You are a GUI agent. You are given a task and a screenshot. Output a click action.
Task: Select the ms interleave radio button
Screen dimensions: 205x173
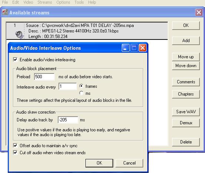[81, 93]
